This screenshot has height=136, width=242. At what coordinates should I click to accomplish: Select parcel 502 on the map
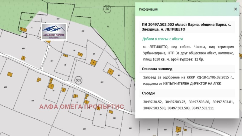(83, 31)
